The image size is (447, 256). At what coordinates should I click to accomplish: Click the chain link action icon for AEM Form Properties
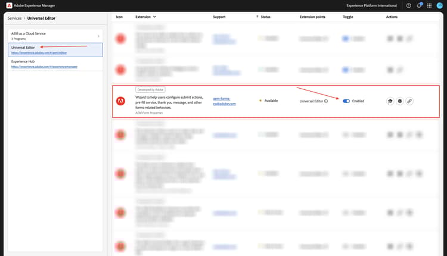click(x=409, y=101)
